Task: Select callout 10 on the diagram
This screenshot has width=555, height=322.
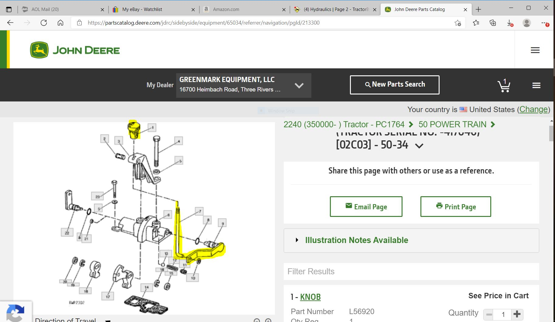Action: point(193,278)
